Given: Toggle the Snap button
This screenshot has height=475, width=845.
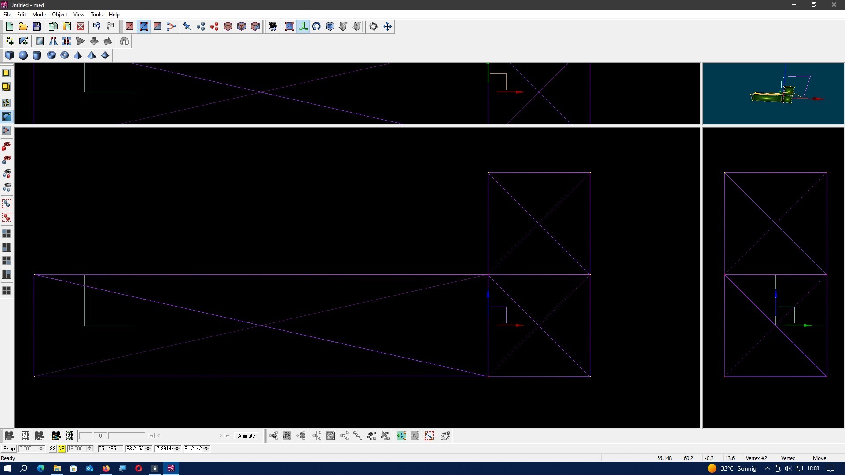Looking at the screenshot, I should pyautogui.click(x=9, y=449).
